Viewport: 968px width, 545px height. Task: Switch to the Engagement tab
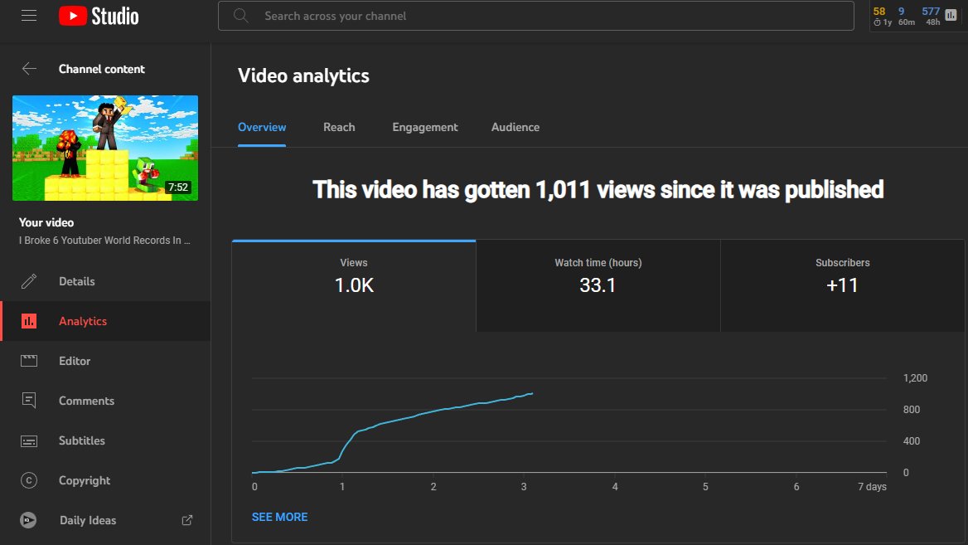424,127
